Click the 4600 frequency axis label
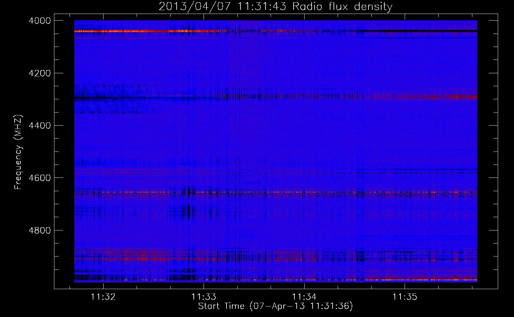 (x=40, y=178)
